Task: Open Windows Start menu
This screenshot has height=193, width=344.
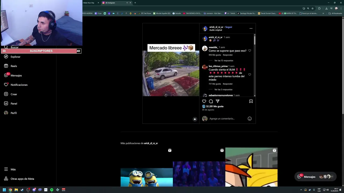Action: click(x=4, y=190)
